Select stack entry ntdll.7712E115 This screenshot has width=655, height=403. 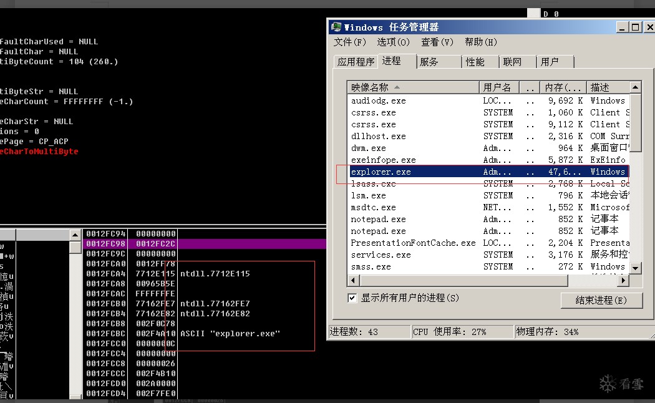215,273
